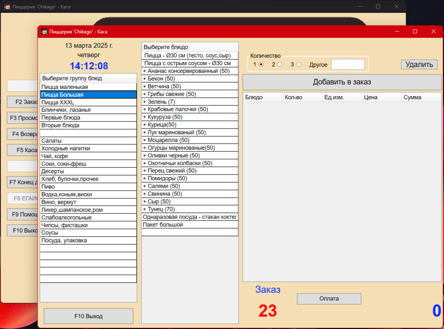Select Первые блюда group
The height and width of the screenshot is (329, 444).
click(88, 117)
